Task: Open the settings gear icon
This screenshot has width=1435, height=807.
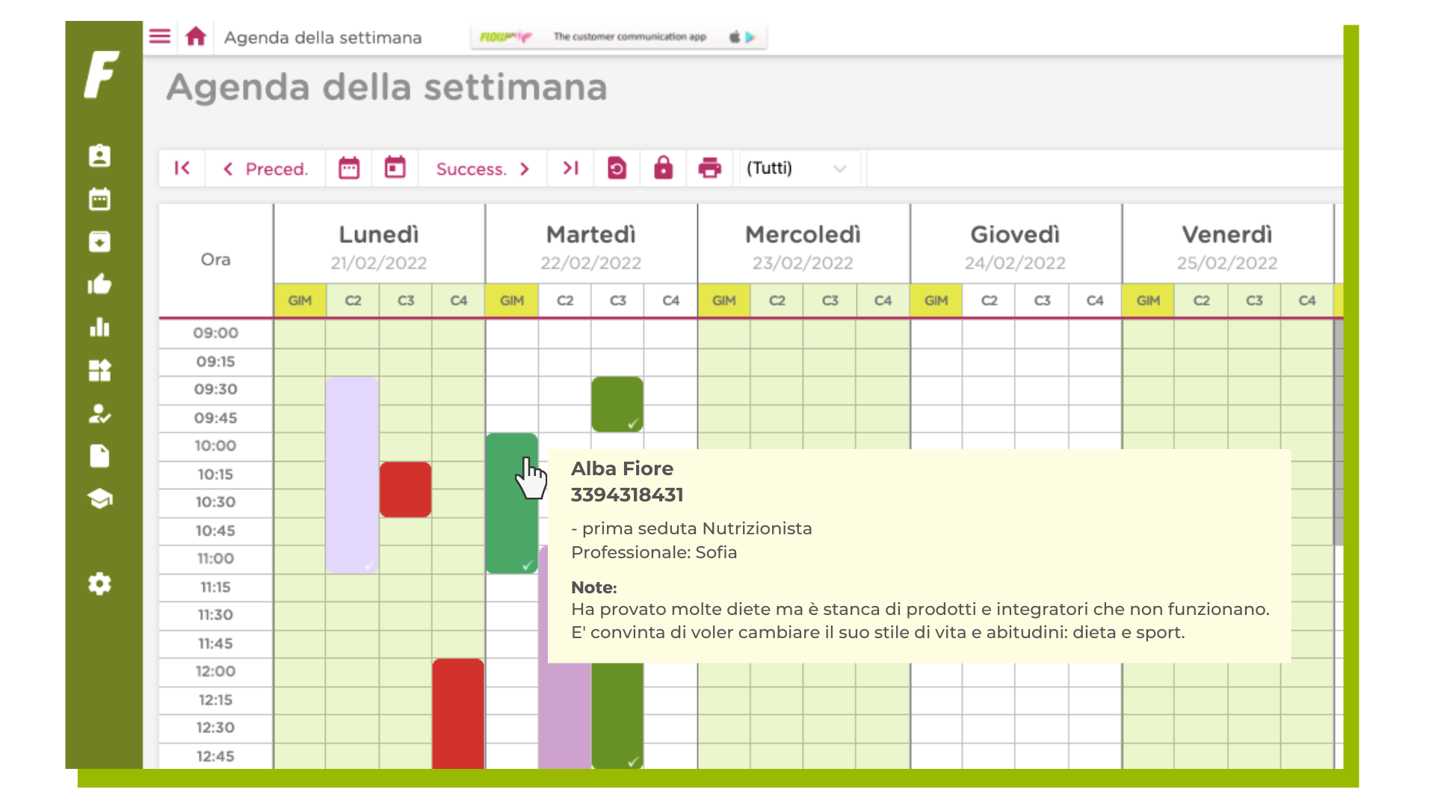Action: click(99, 584)
